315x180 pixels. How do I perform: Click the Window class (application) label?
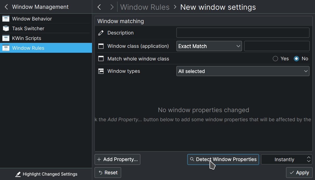[x=138, y=46]
